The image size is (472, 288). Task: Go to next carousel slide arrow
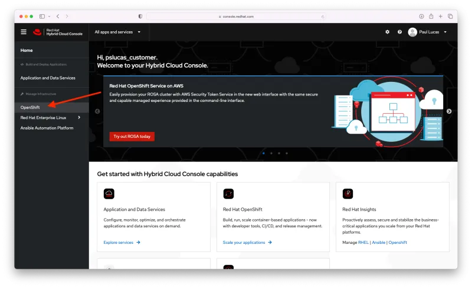coord(449,111)
